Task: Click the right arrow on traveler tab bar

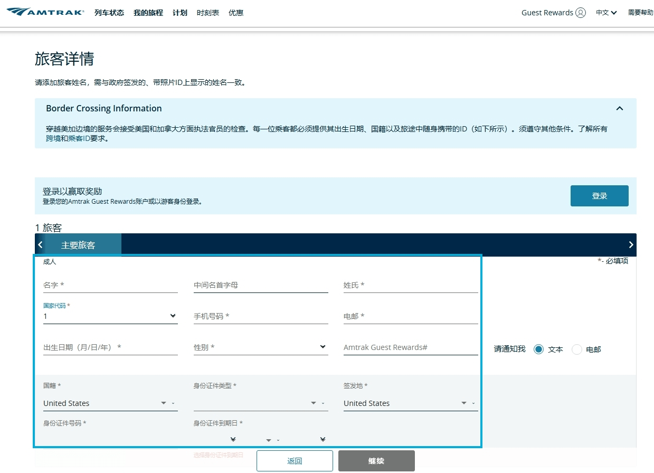Action: tap(631, 245)
